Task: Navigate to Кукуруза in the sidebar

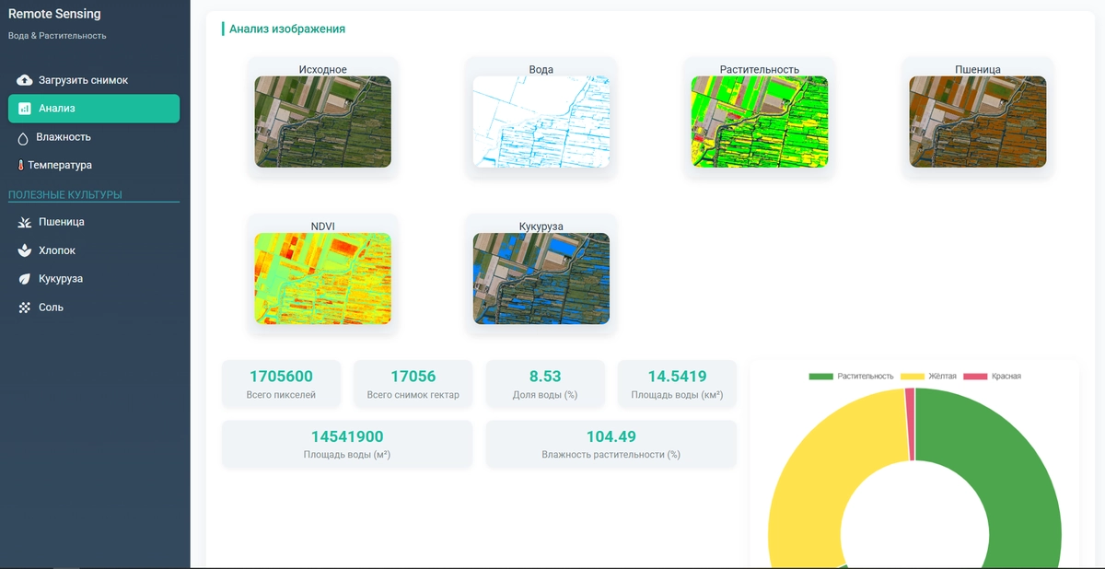Action: [94, 279]
